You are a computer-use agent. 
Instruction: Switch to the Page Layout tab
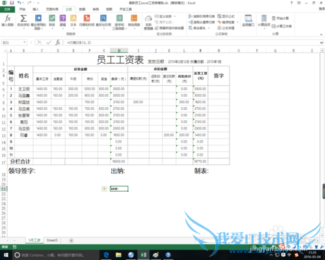pyautogui.click(x=52, y=9)
